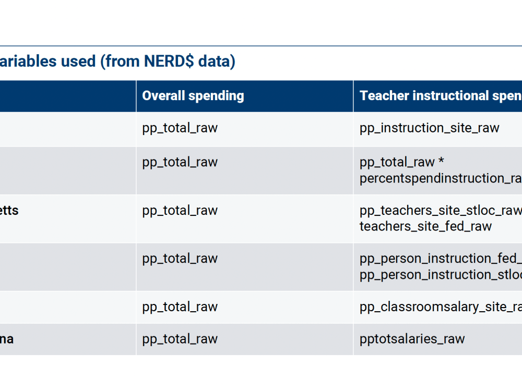Click the pptotsalaries_raw cell
The image size is (522, 391).
(x=412, y=339)
